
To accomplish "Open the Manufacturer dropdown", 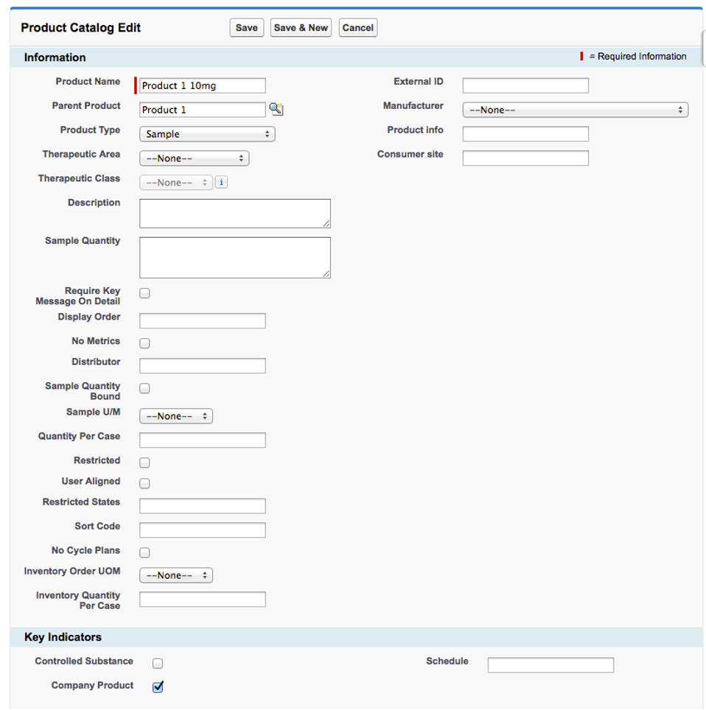I will coord(575,110).
